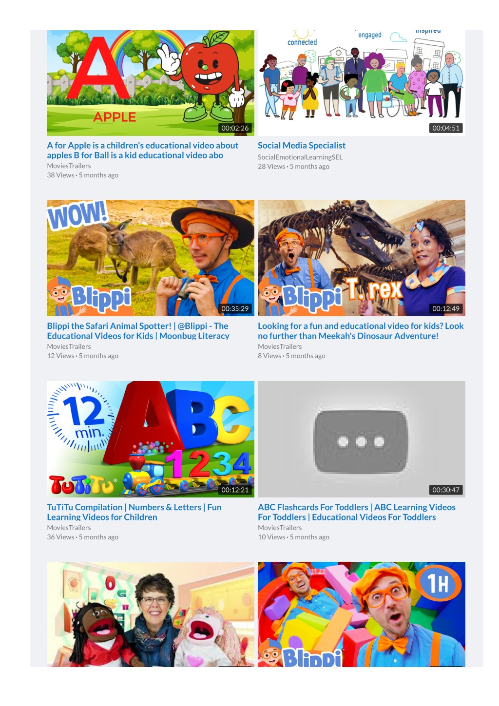This screenshot has width=499, height=706.
Task: Click '8 Views · 5 months ago' text
Action: click(292, 356)
